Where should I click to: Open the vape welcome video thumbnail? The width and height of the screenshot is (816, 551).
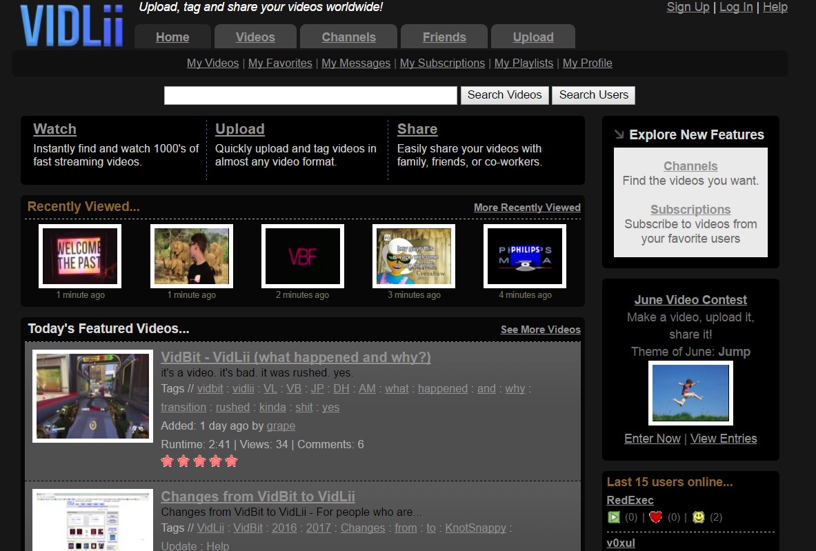[414, 256]
